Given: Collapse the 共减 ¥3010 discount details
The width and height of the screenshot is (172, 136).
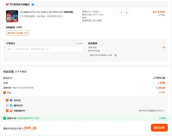Looking at the screenshot, I should 167,83.
